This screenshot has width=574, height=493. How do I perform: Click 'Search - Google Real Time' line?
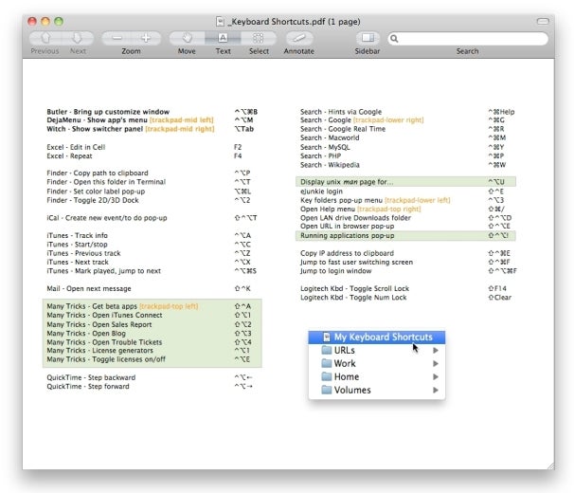(343, 129)
